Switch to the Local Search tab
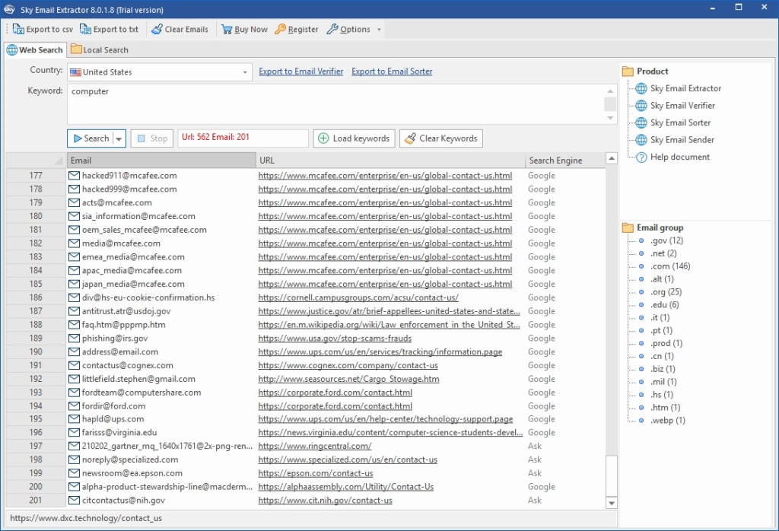The height and width of the screenshot is (531, 779). coord(100,50)
